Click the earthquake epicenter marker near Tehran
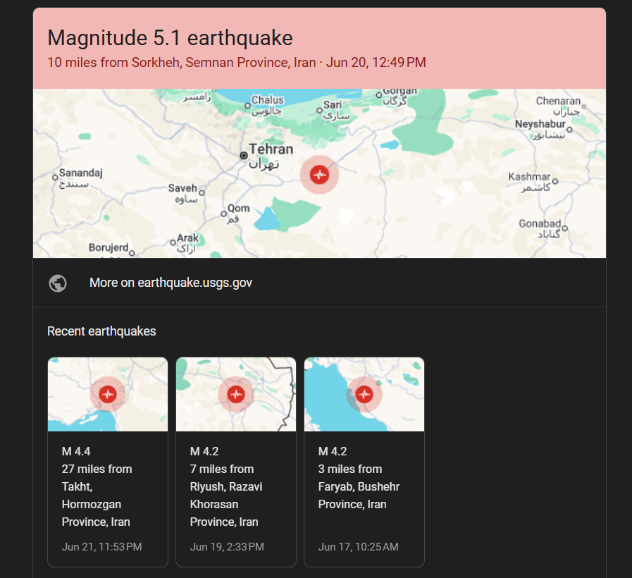 click(320, 175)
